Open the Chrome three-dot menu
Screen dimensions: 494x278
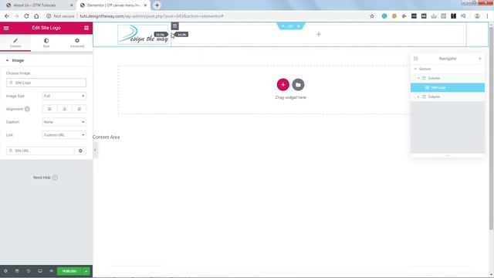[487, 16]
